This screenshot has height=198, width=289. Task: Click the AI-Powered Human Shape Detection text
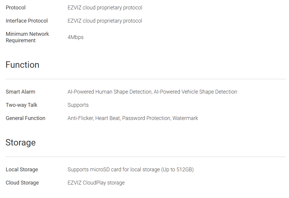pos(109,92)
